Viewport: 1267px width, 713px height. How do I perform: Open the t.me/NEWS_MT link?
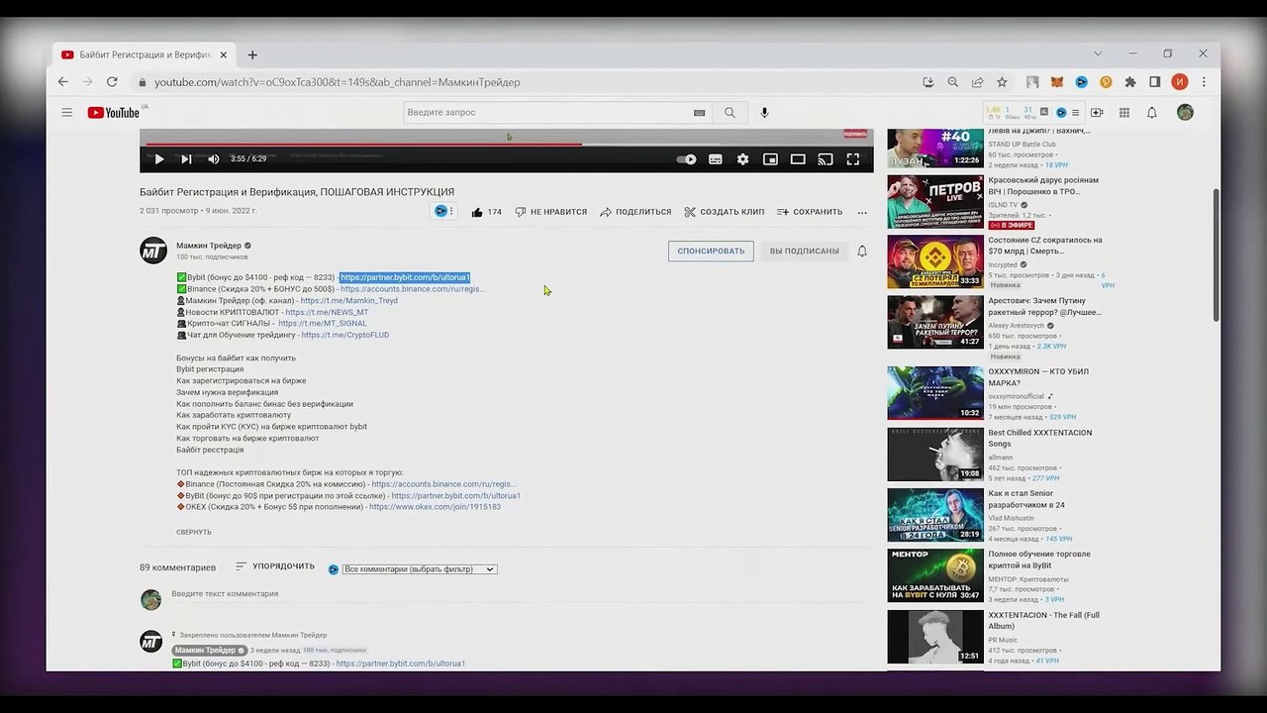327,312
